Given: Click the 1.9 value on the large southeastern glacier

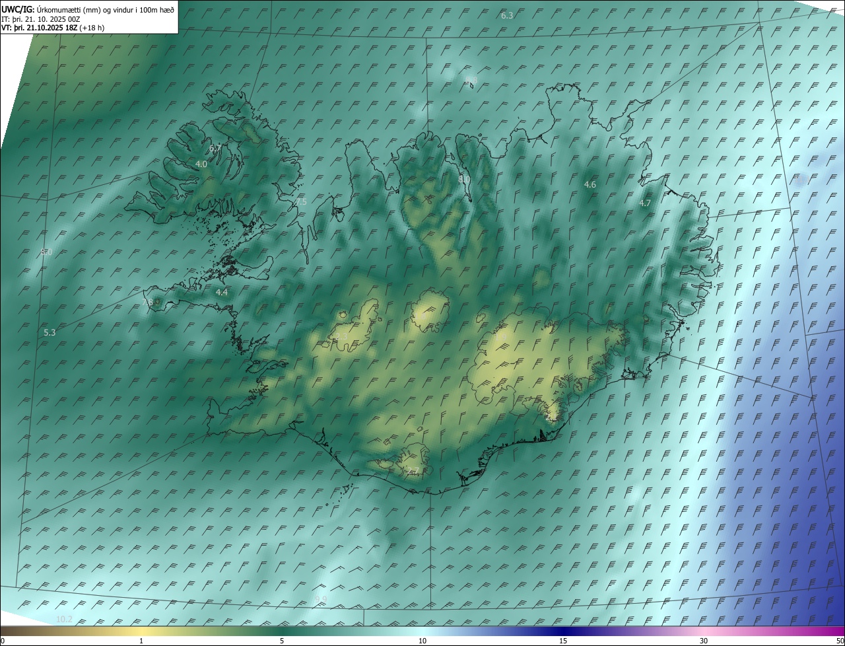Looking at the screenshot, I should pyautogui.click(x=501, y=338).
